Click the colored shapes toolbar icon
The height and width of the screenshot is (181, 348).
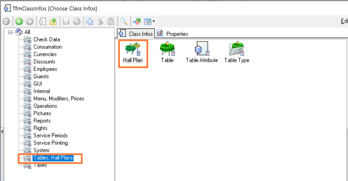pyautogui.click(x=137, y=22)
